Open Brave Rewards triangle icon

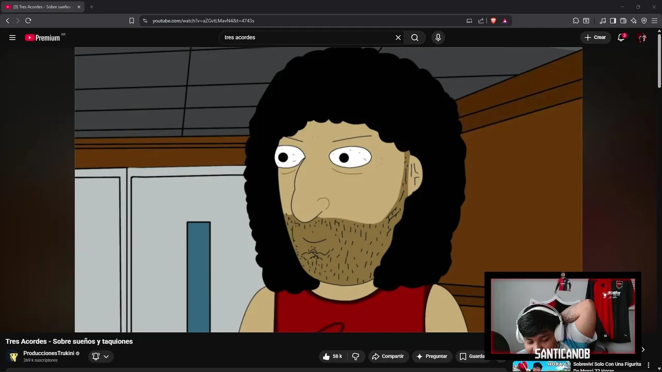pos(505,21)
